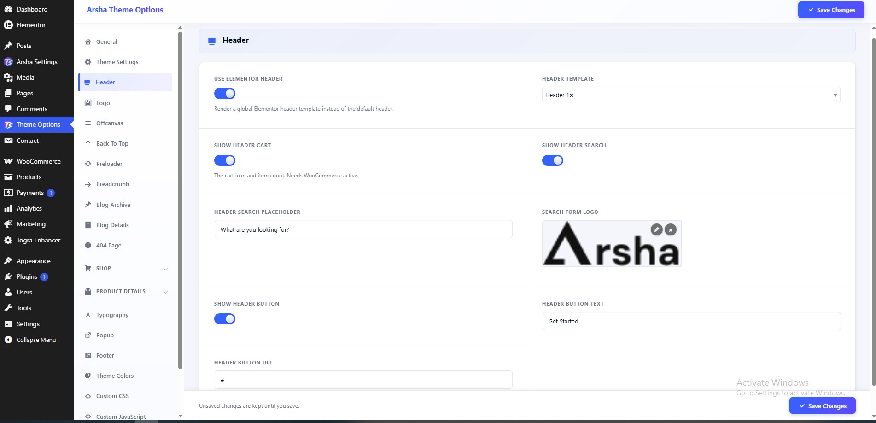Viewport: 876px width, 423px height.
Task: Toggle the Show Header Button switch
Action: coord(225,319)
